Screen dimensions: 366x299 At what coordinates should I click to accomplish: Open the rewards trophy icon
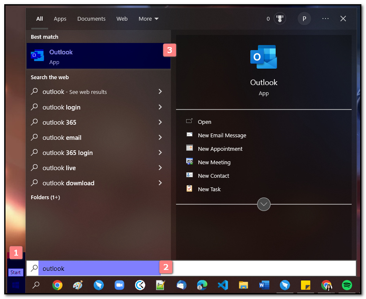(279, 19)
